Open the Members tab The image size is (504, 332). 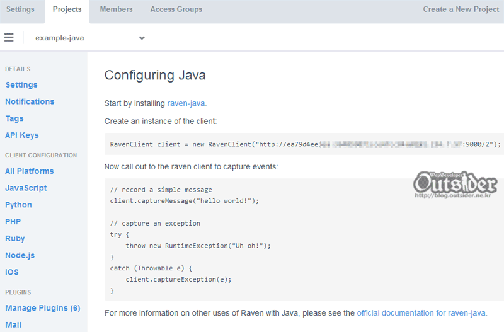click(x=116, y=9)
